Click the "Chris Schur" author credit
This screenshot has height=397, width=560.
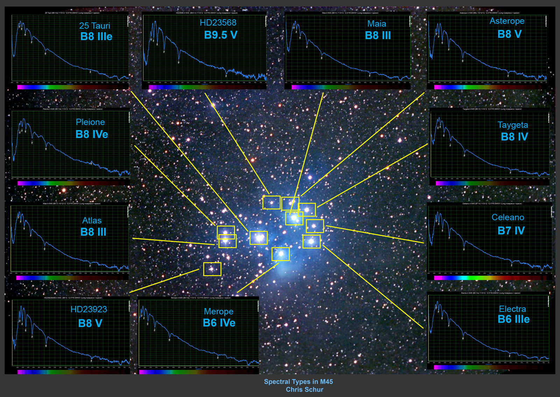[x=304, y=390]
